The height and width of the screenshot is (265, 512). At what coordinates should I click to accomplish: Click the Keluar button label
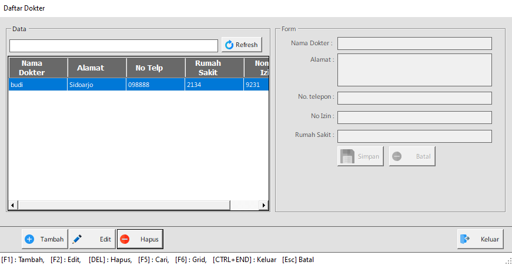point(490,239)
